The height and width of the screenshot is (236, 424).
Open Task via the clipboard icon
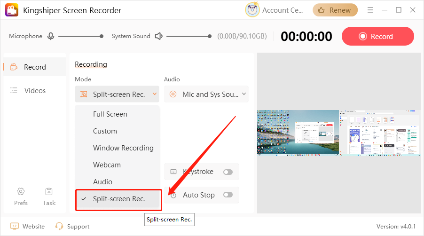49,191
